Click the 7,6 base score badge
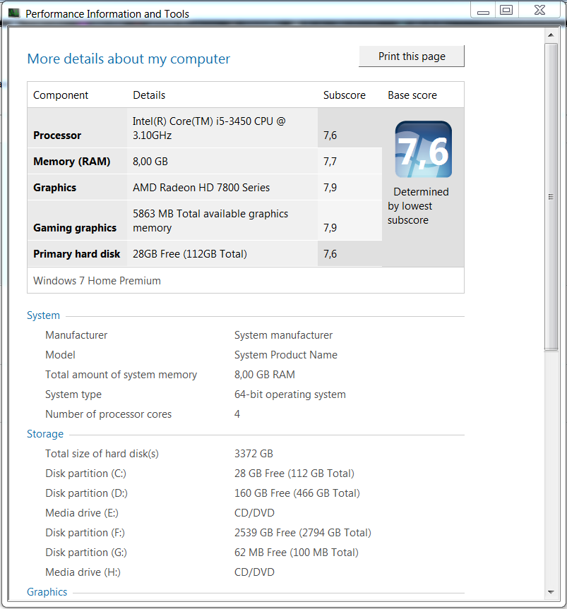Screen dimensions: 567x609 (424, 150)
